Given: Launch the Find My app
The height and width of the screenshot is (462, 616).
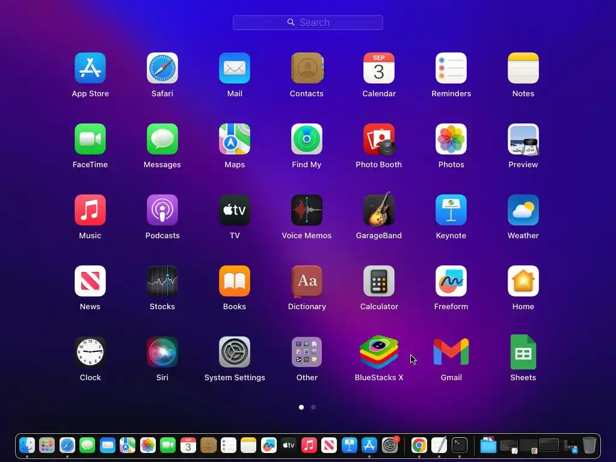Looking at the screenshot, I should point(307,139).
